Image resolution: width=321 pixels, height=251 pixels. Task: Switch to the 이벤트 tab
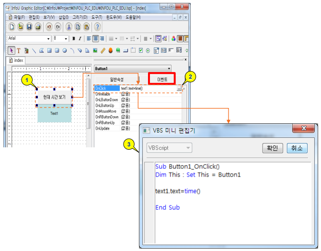[165, 79]
